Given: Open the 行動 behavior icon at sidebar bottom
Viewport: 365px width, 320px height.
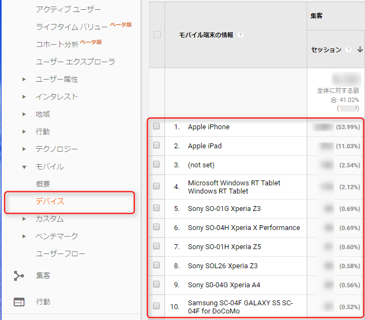Looking at the screenshot, I should [x=19, y=302].
